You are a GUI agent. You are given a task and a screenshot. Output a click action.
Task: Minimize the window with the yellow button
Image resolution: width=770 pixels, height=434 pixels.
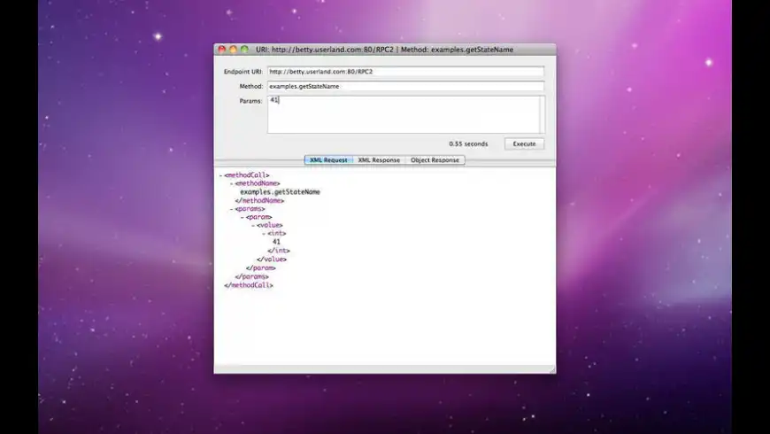[x=234, y=49]
